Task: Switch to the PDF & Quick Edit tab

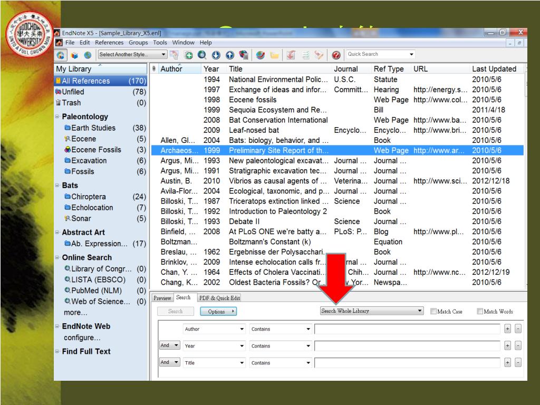Action: point(219,298)
